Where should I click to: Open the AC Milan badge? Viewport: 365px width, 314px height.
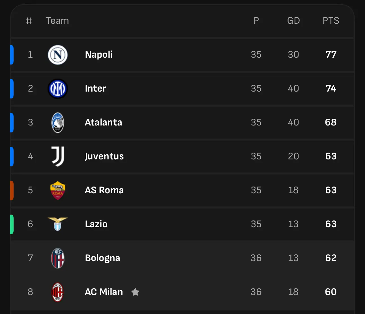58,292
